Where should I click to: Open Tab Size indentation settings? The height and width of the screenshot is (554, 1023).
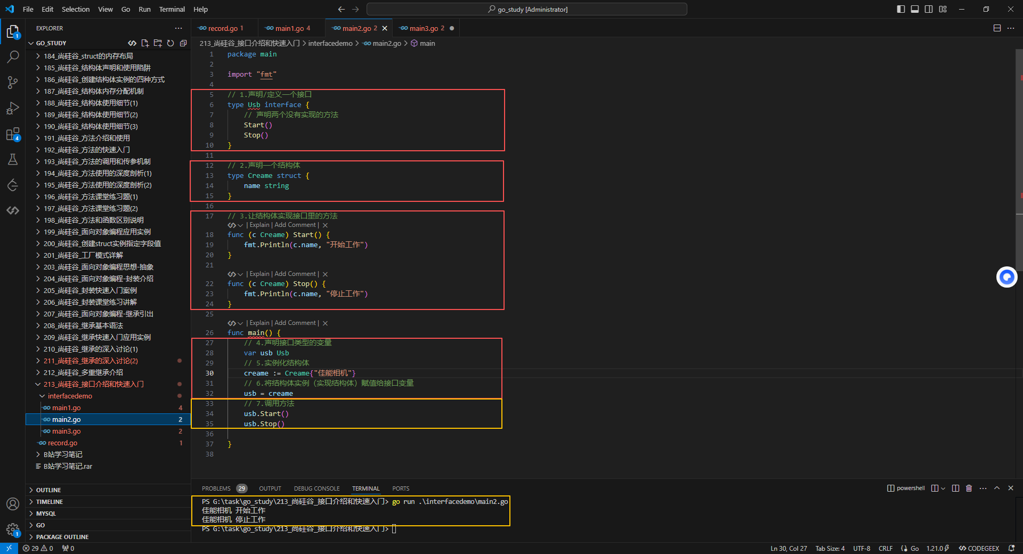point(830,548)
